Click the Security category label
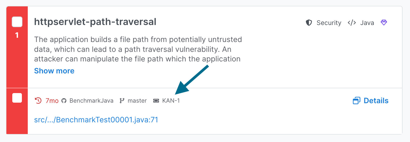Viewport: 410px width, 142px height. (329, 23)
